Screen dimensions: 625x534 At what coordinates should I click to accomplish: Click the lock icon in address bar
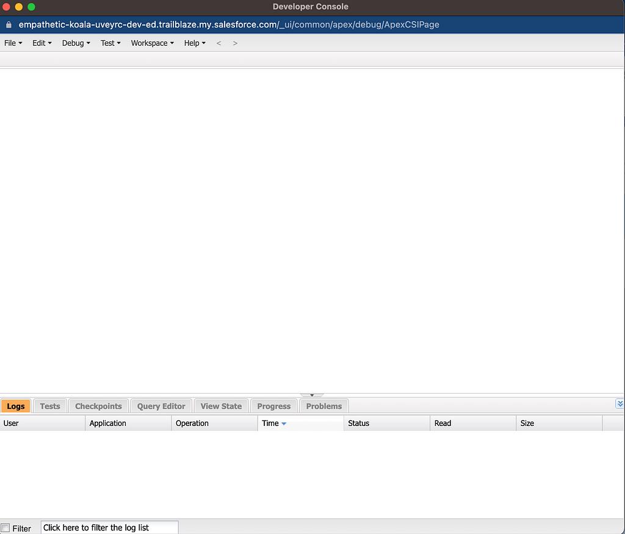[x=9, y=25]
